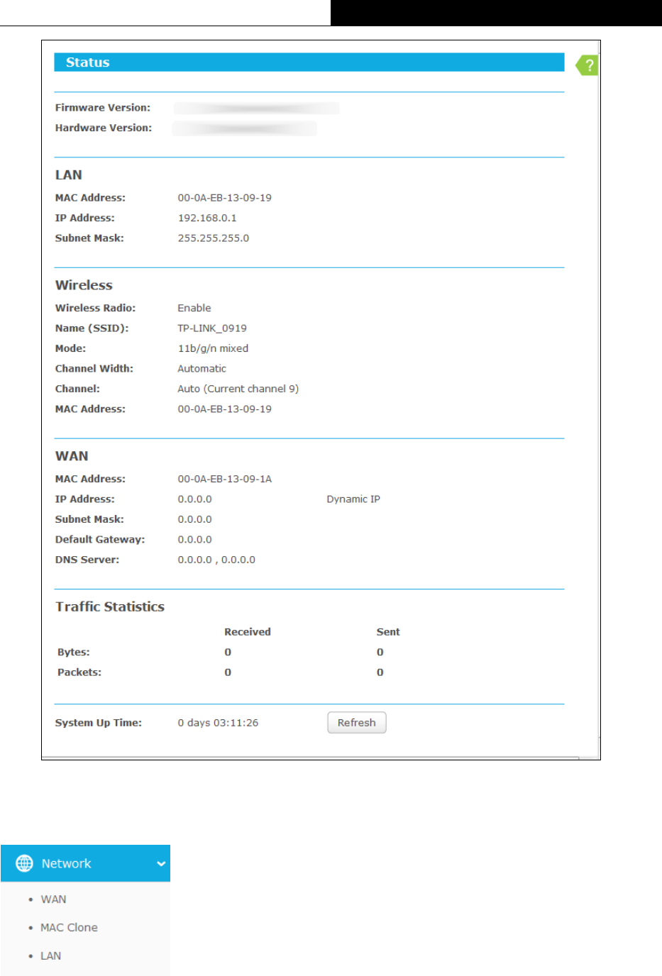Click the Network globe icon
The image size is (662, 976).
click(24, 863)
